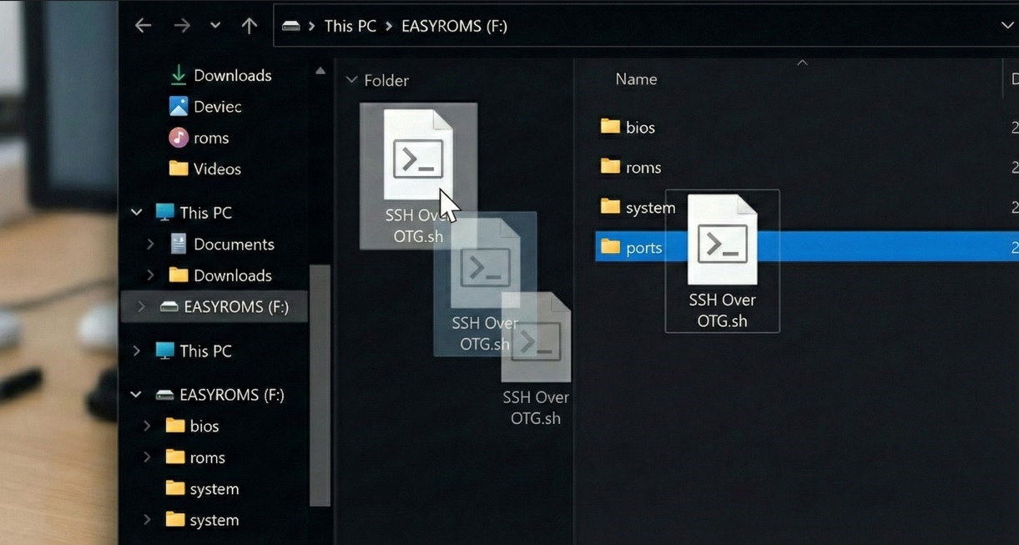
Task: Expand chevron beside Downloads under This PC
Action: (150, 275)
